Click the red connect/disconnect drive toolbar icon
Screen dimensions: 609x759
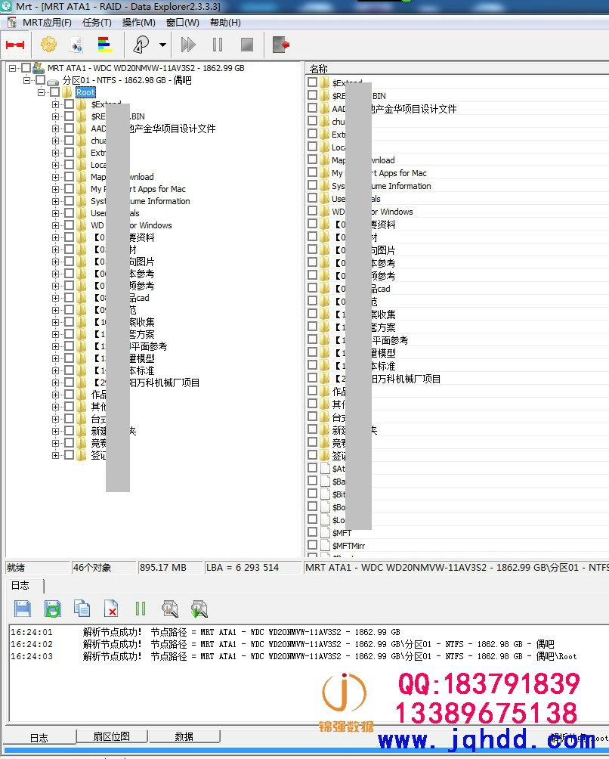(15, 45)
